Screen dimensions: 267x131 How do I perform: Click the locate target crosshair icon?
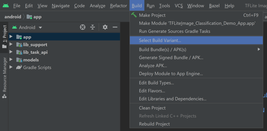pos(83,27)
